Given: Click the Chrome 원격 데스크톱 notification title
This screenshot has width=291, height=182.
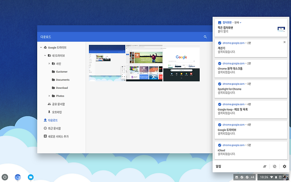Looking at the screenshot, I should coord(230,69).
